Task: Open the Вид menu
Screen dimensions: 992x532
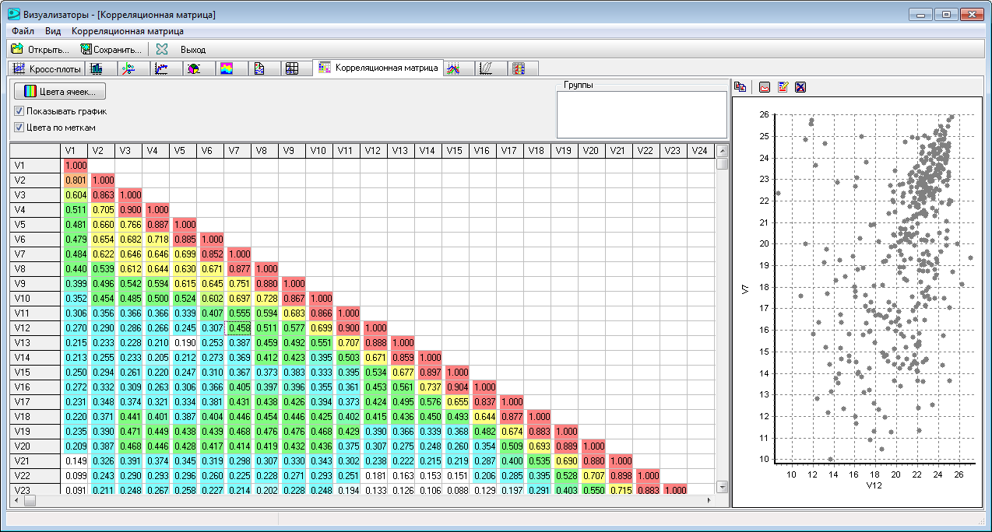Action: [53, 31]
